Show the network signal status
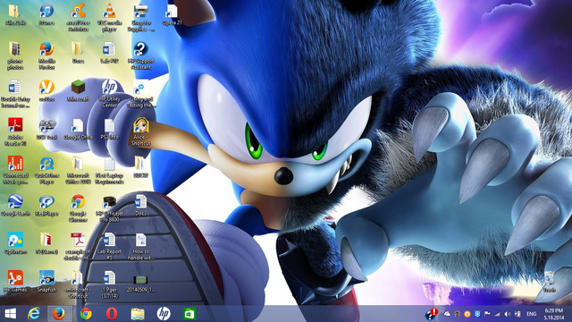Screen dimensions: 572x322 [x=497, y=314]
